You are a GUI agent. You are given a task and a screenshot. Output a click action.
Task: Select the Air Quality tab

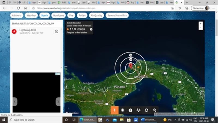point(96,15)
